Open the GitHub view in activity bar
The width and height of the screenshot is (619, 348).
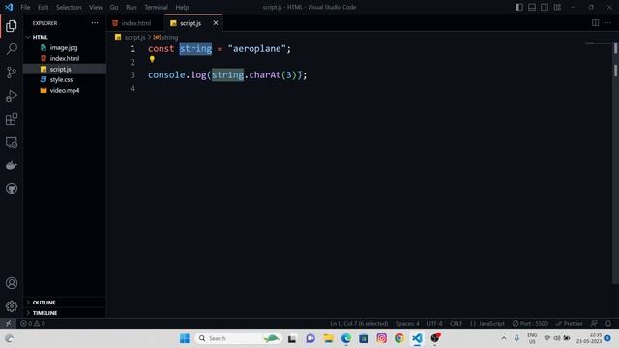pos(12,188)
